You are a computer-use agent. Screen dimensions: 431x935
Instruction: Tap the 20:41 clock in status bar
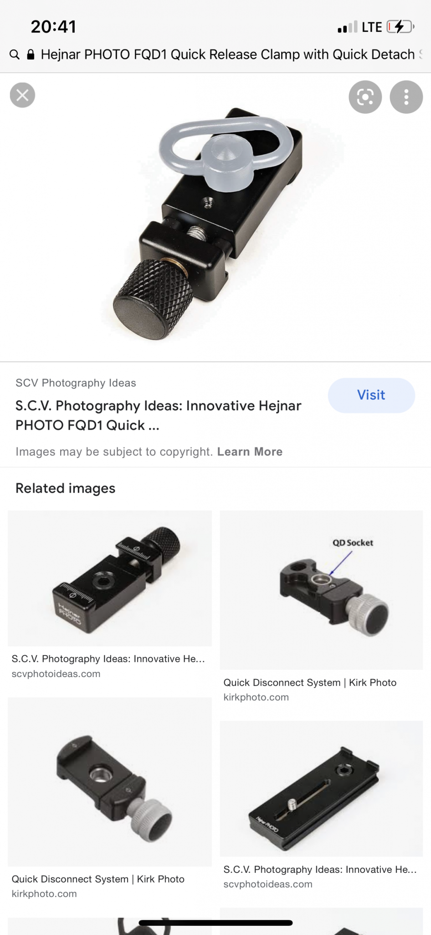click(x=53, y=27)
